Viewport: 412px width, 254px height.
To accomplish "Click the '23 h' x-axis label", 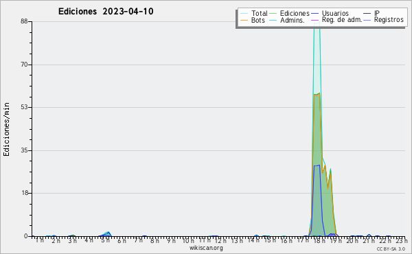I will [402, 240].
